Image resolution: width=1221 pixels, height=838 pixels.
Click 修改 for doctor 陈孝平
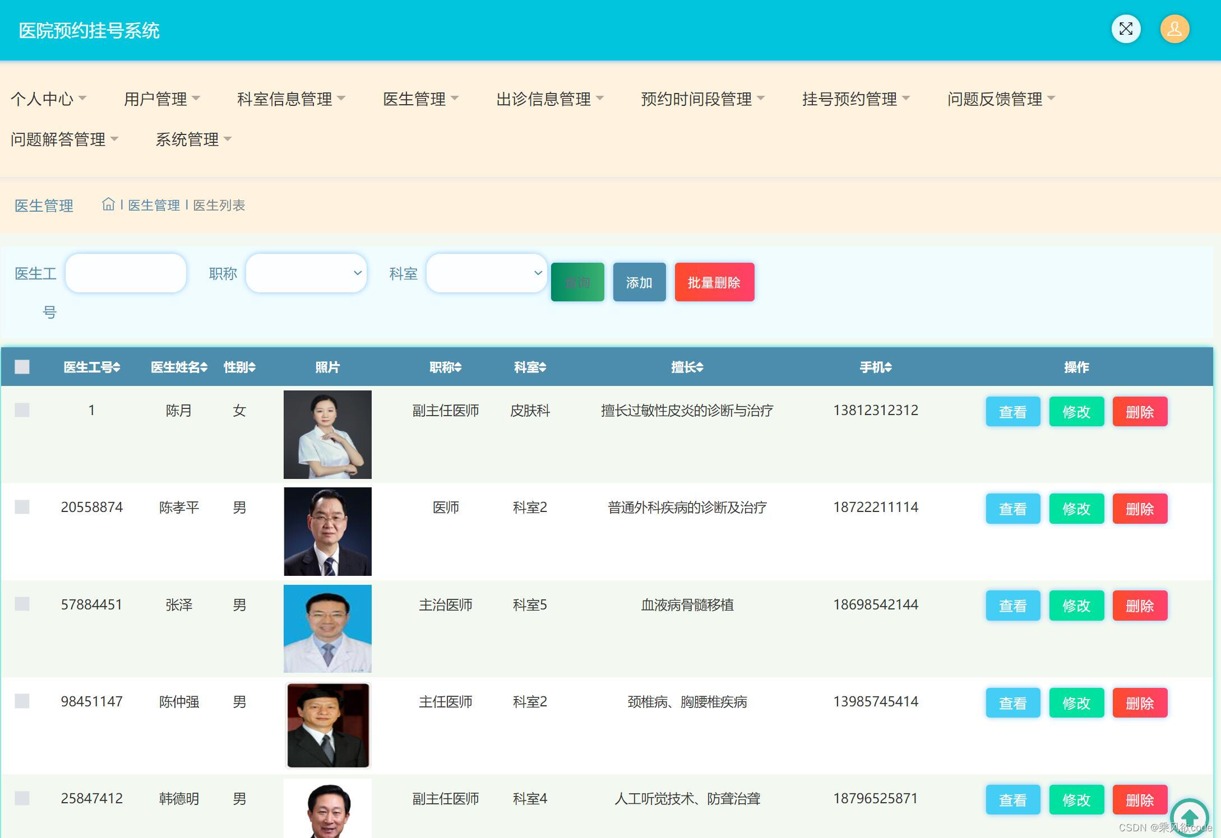click(1076, 509)
